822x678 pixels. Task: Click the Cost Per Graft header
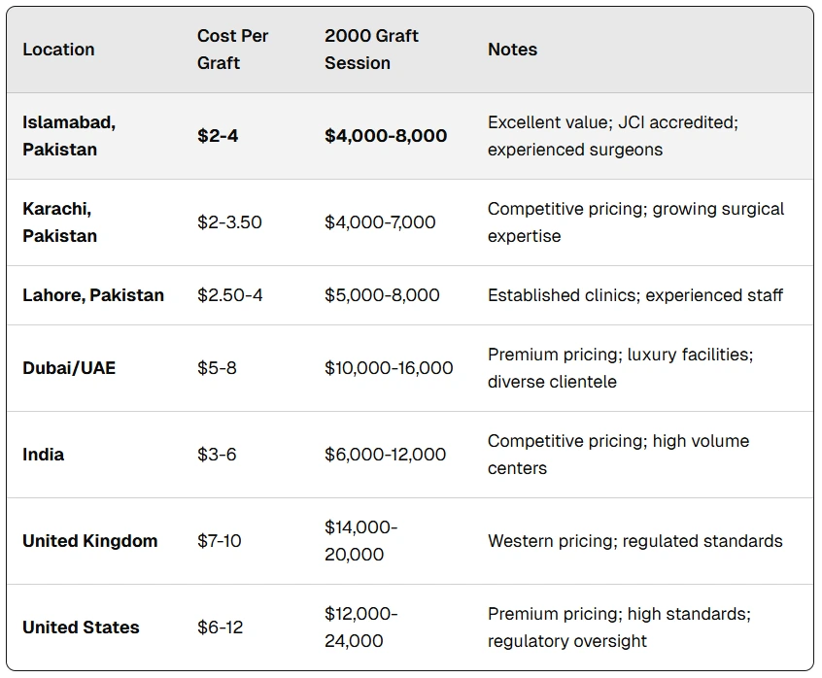pos(232,50)
